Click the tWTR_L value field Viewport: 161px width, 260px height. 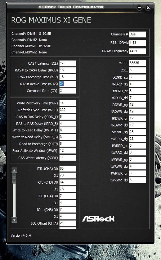click(x=68, y=130)
